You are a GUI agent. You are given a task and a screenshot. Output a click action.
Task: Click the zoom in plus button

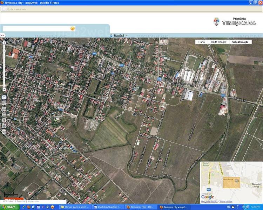(x=4, y=43)
